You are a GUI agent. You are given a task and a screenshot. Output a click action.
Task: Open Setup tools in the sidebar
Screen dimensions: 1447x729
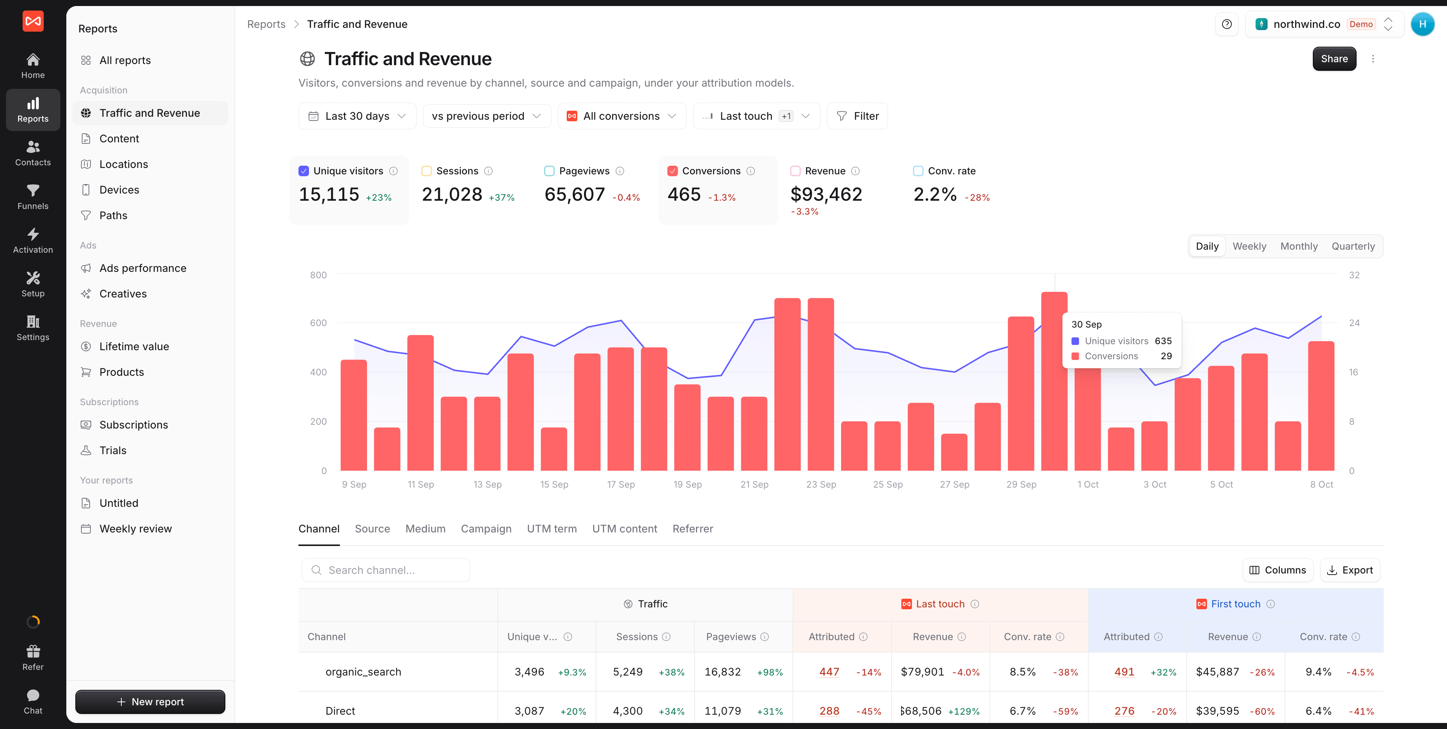tap(32, 285)
